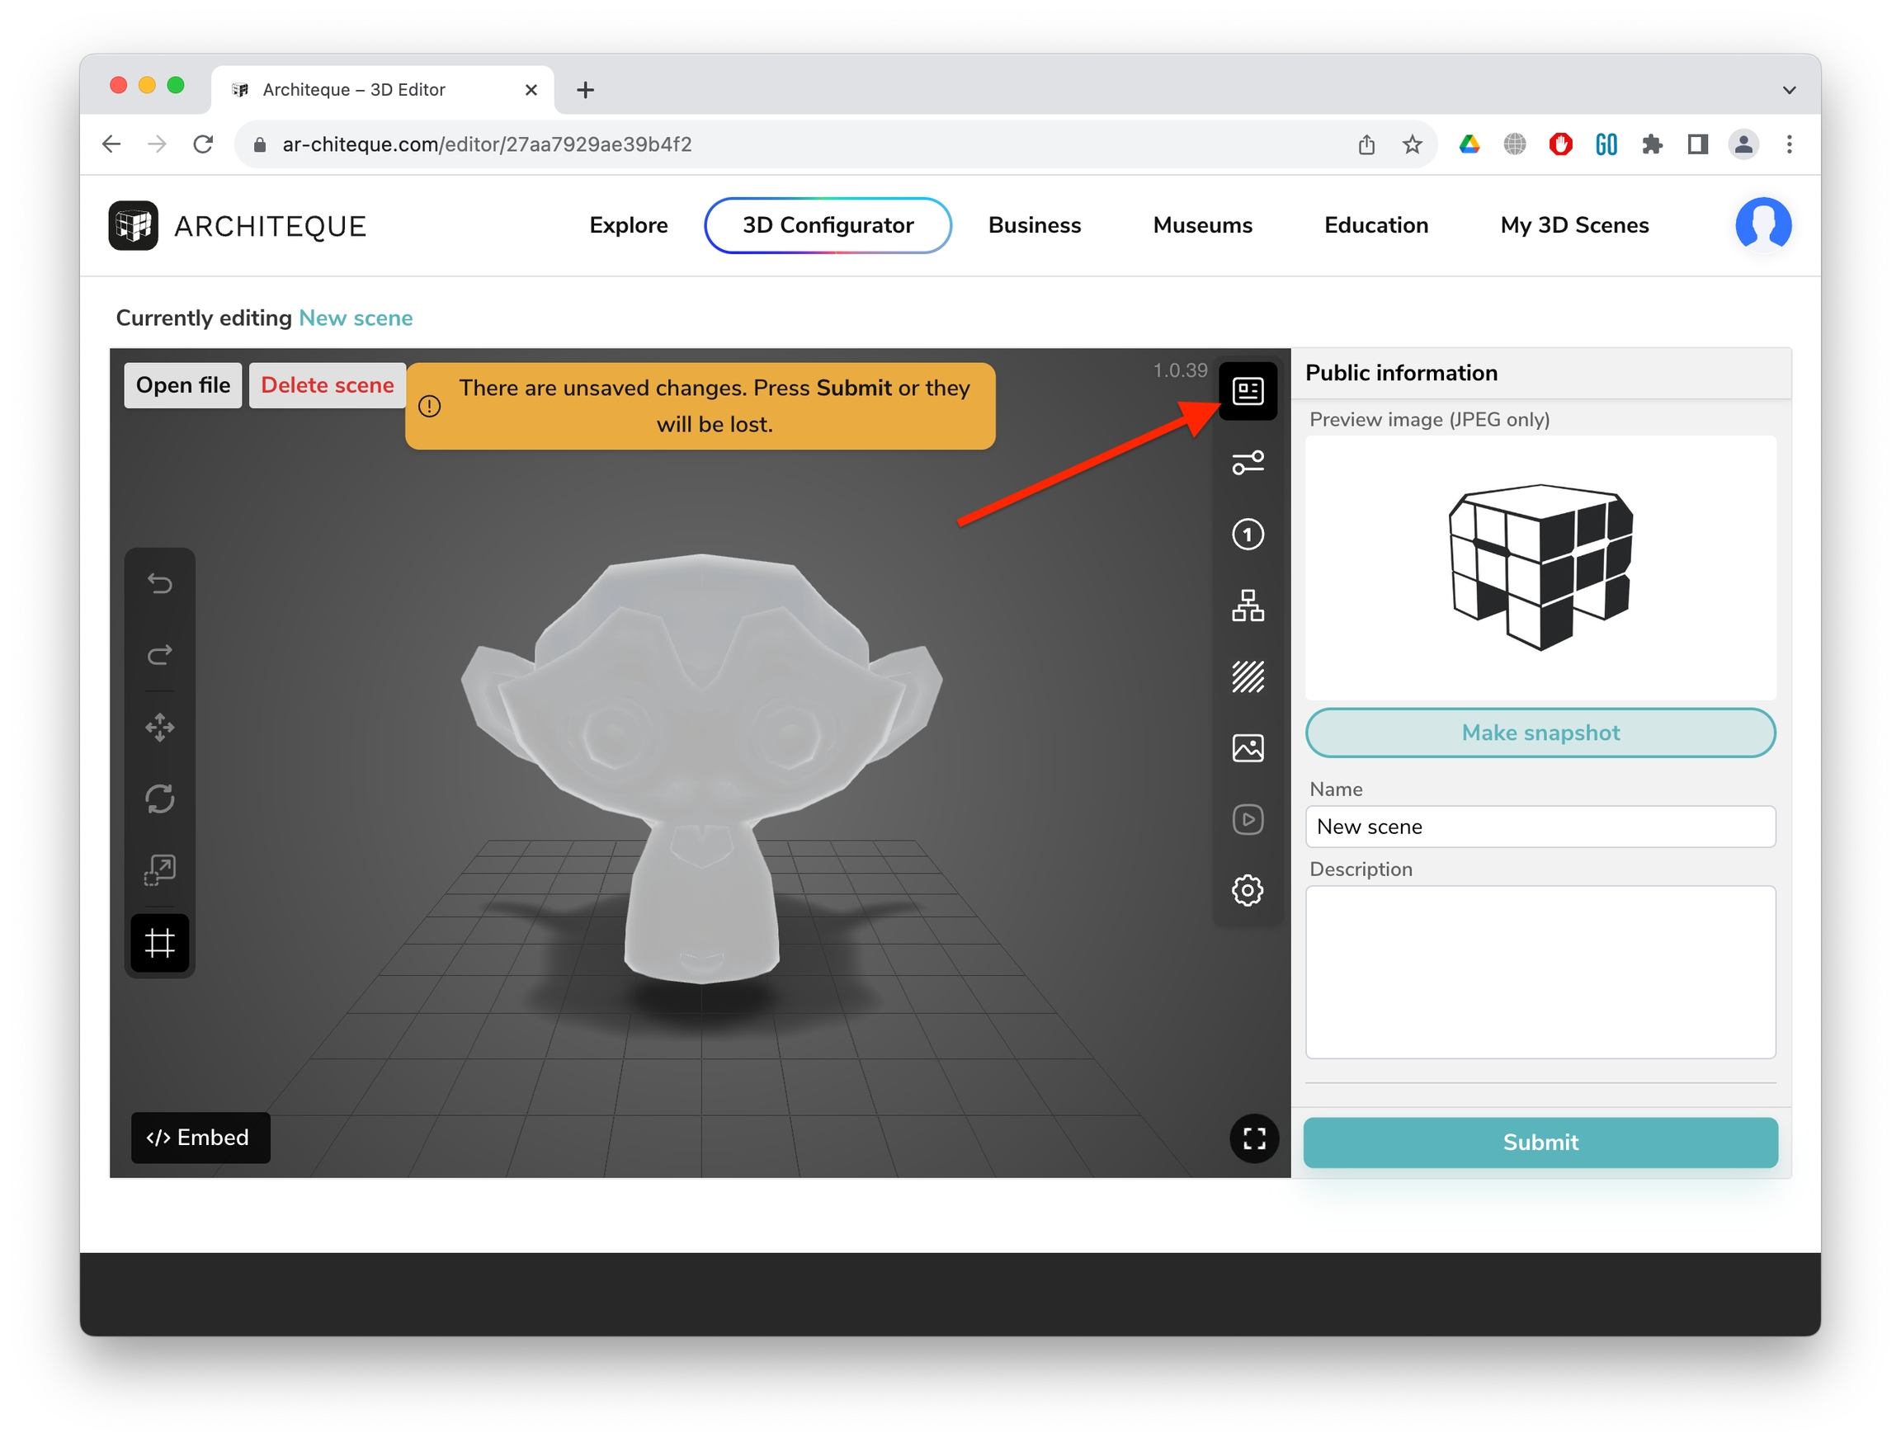The width and height of the screenshot is (1901, 1442).
Task: Select the scale tool
Action: tap(160, 870)
